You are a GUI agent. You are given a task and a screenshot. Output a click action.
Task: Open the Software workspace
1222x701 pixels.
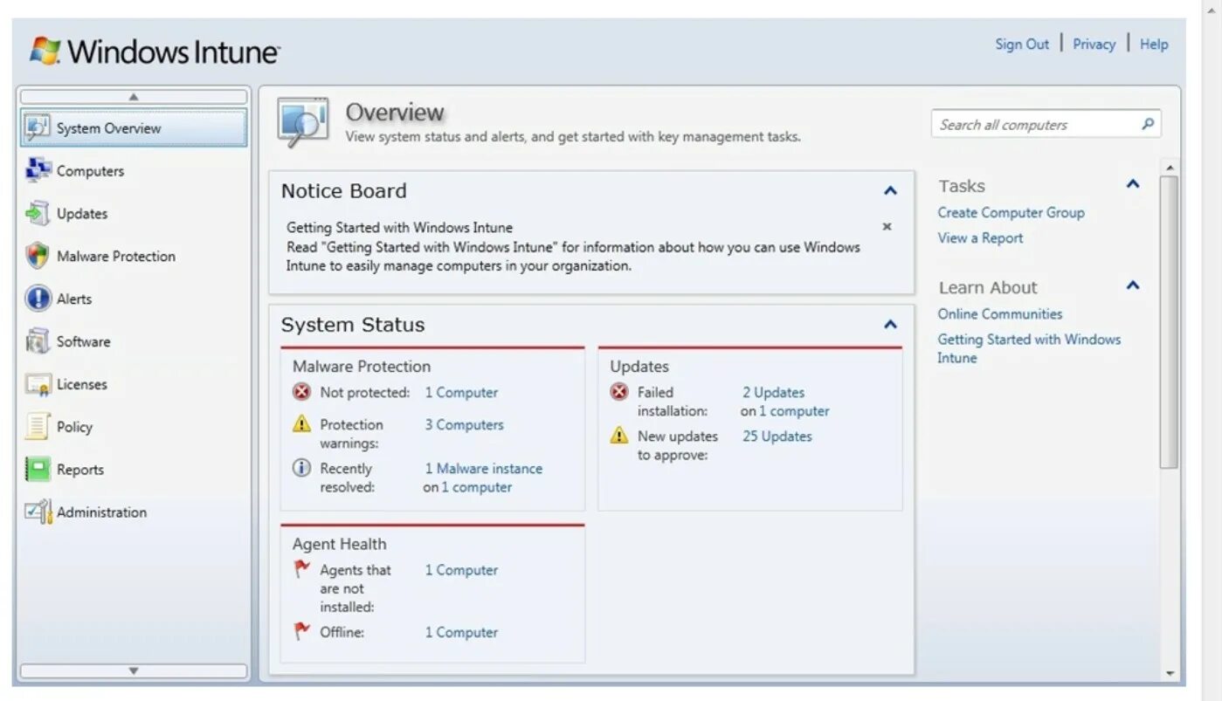tap(134, 342)
